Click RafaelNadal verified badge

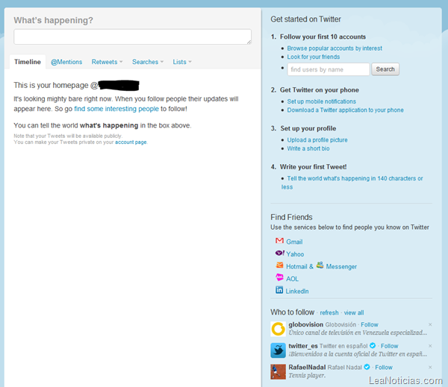pos(367,367)
